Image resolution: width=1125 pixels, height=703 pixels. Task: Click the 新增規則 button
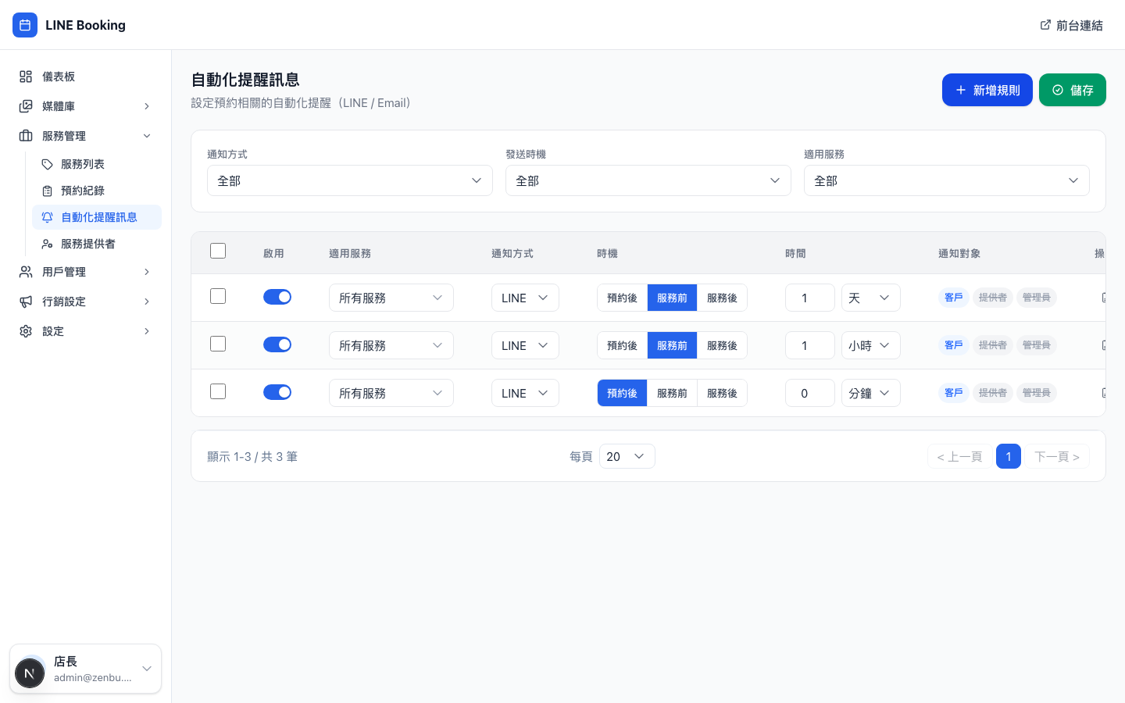[987, 90]
